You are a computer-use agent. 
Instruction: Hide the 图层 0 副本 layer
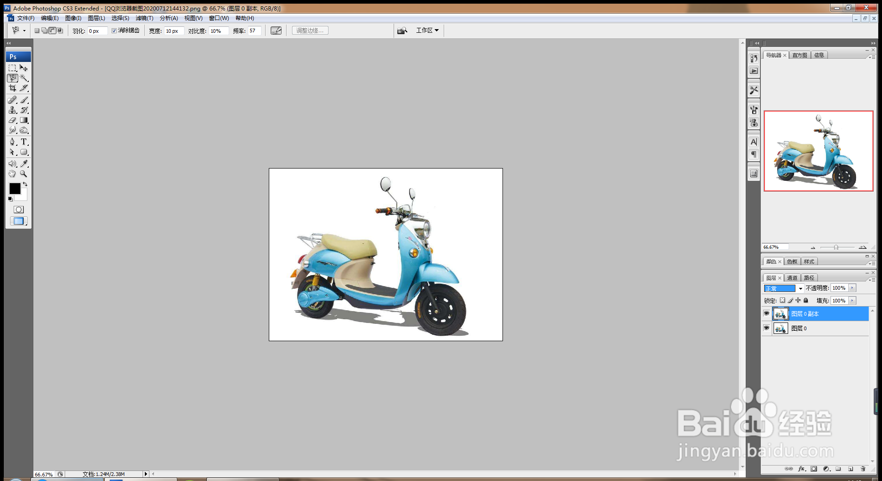coord(766,313)
